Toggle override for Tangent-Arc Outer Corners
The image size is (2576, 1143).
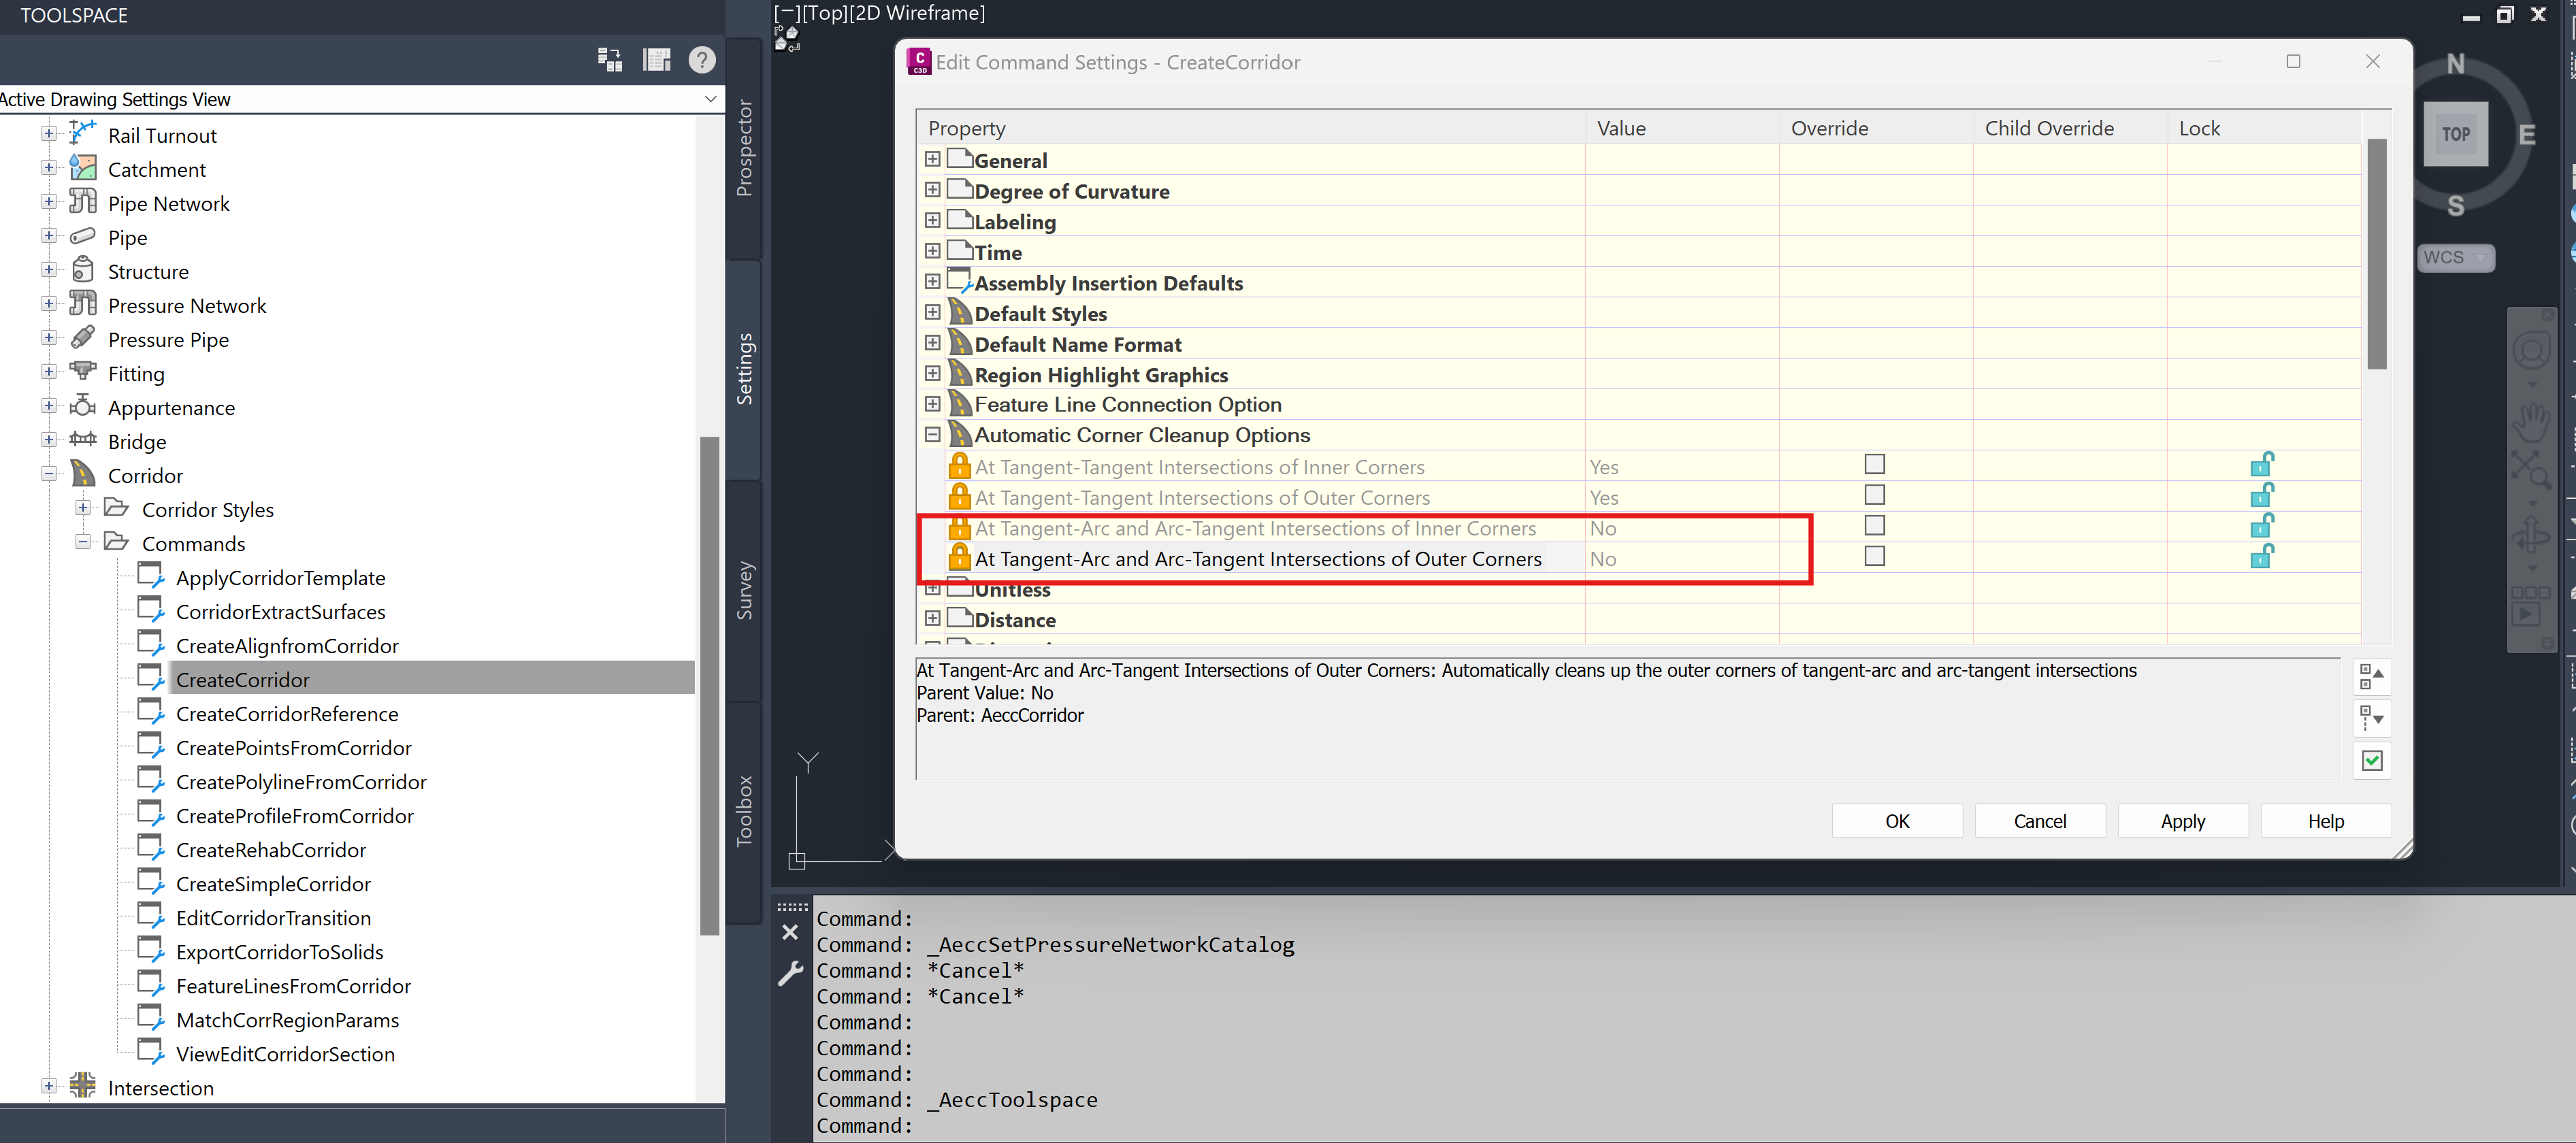[1874, 557]
